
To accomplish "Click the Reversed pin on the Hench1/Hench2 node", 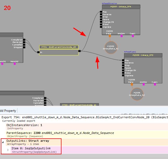I will pos(24,42).
